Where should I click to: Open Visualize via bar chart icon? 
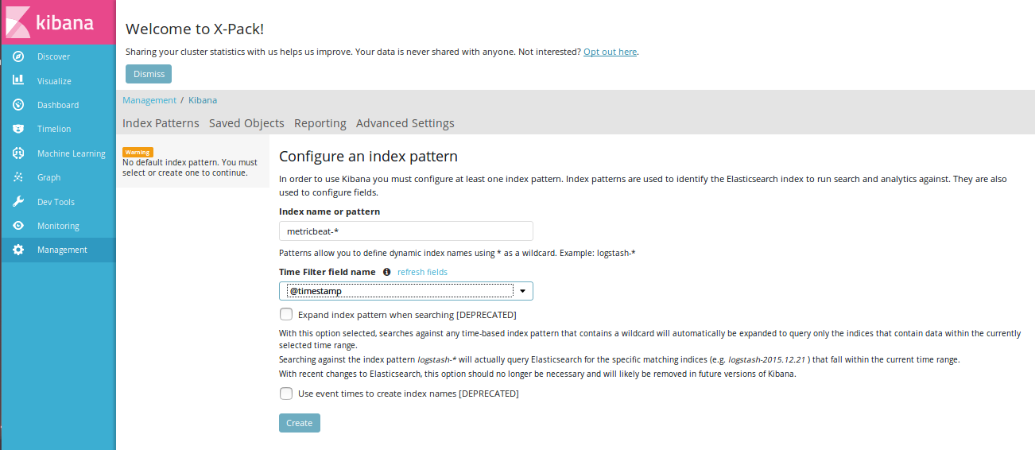[18, 80]
